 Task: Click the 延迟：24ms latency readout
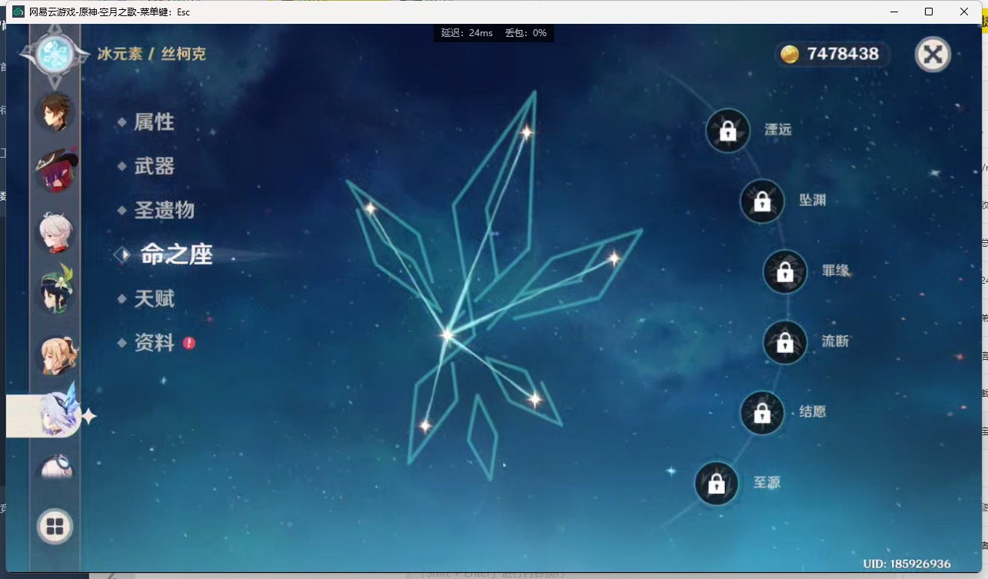[x=467, y=33]
